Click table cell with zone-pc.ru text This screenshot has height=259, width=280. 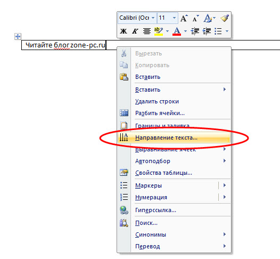coord(64,45)
